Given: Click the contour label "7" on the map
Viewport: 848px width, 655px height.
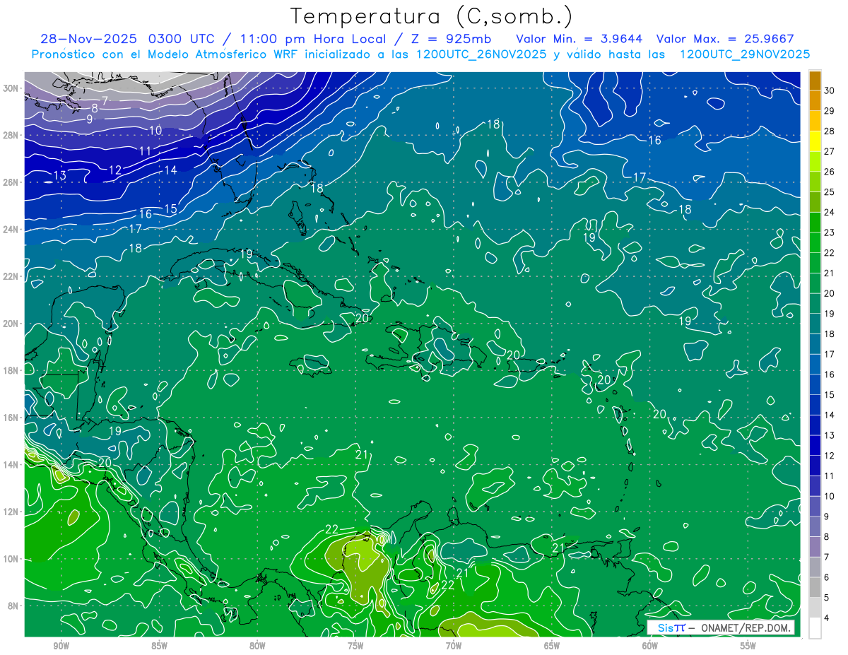Looking at the screenshot, I should coord(105,101).
